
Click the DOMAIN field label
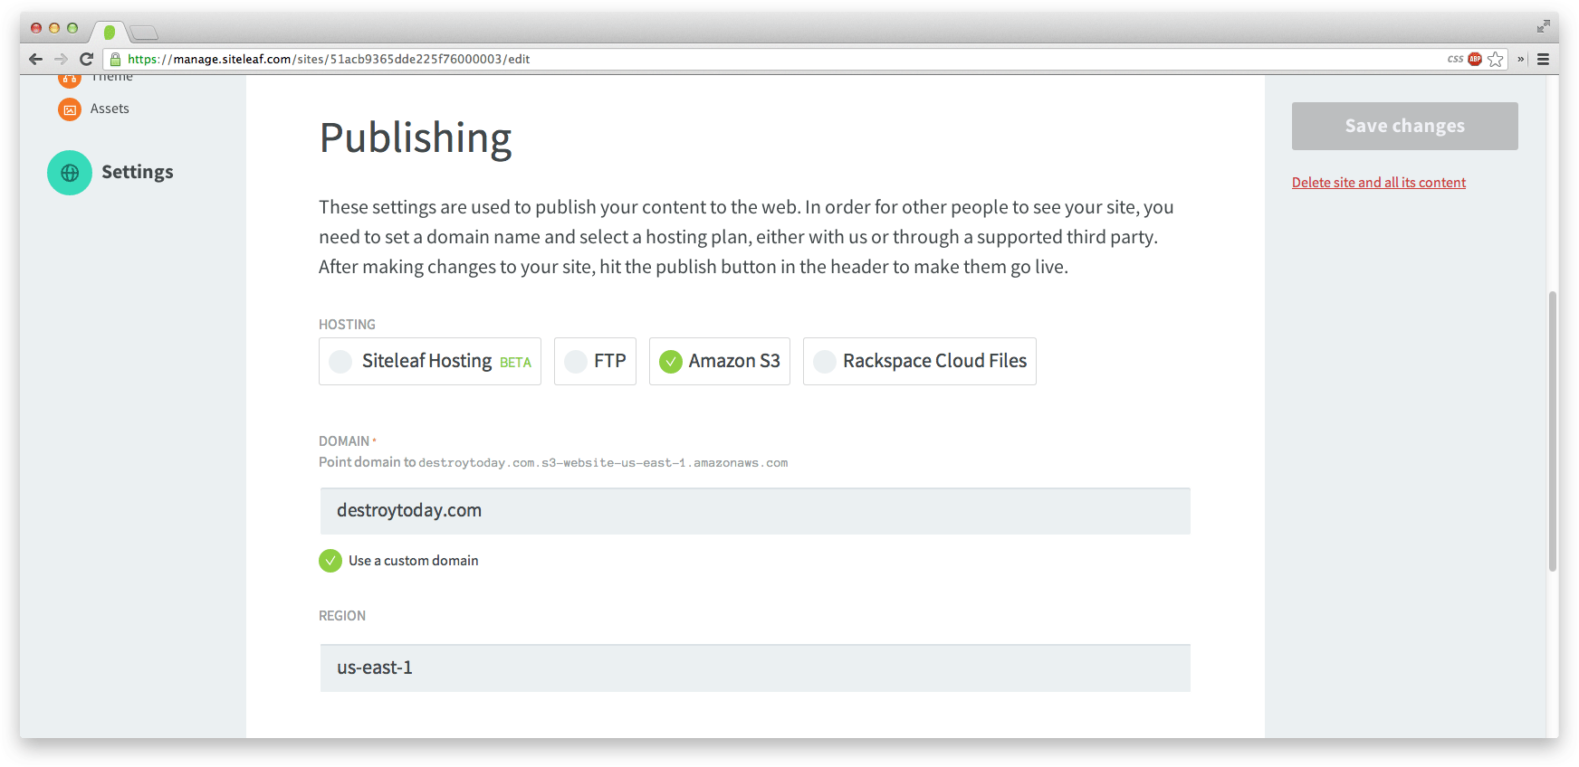click(344, 441)
